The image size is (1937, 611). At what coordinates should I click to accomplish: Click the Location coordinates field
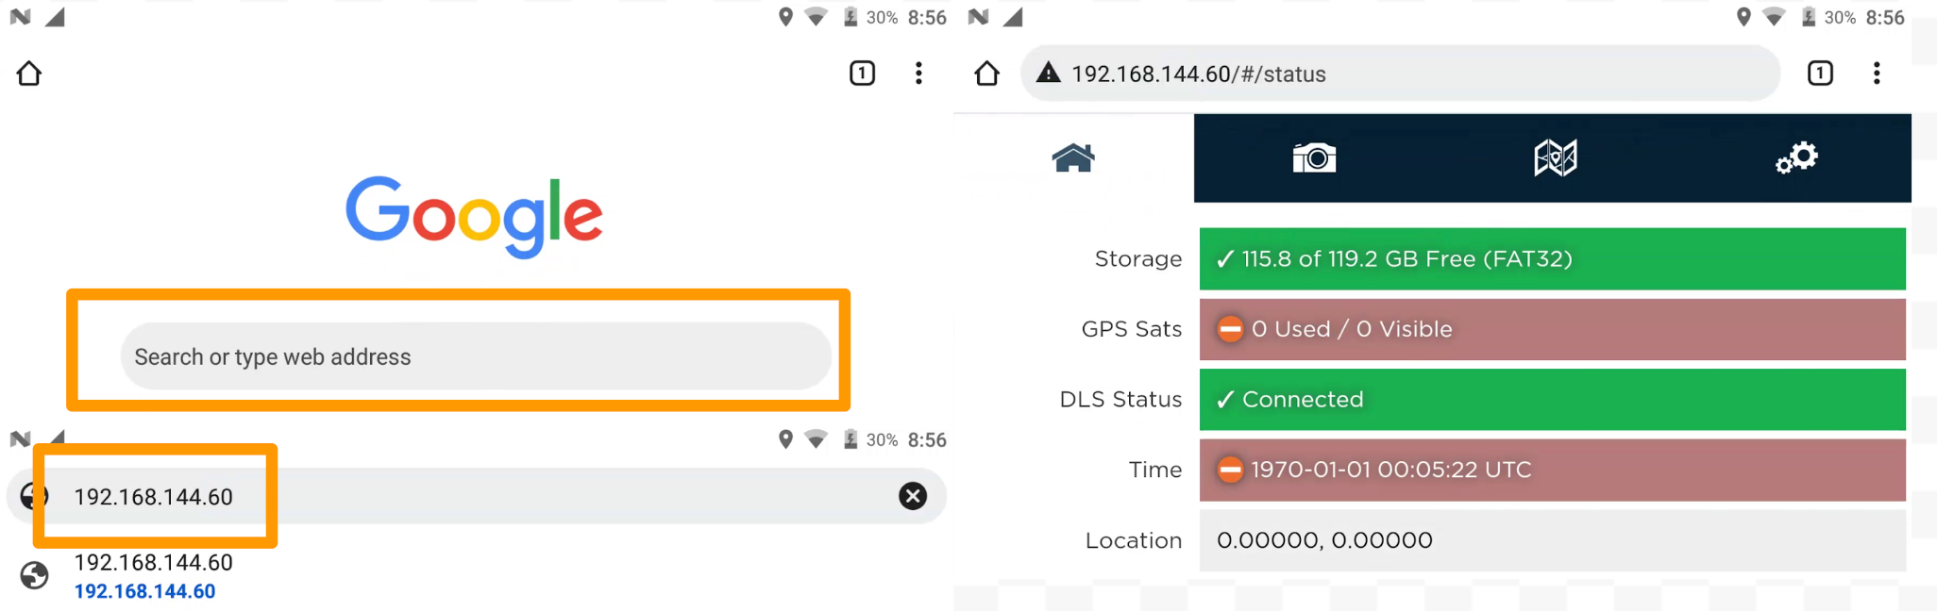(1552, 540)
